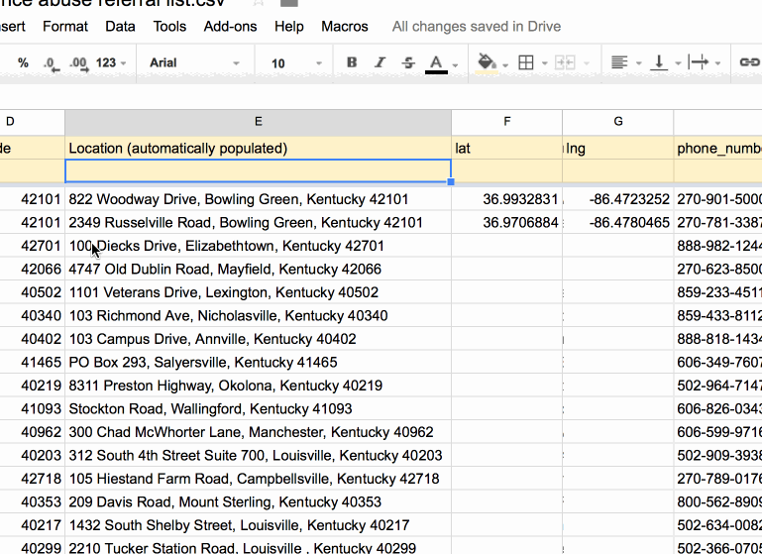762x554 pixels.
Task: Select cell 'Stockton Road, Wallingford'
Action: tap(258, 409)
